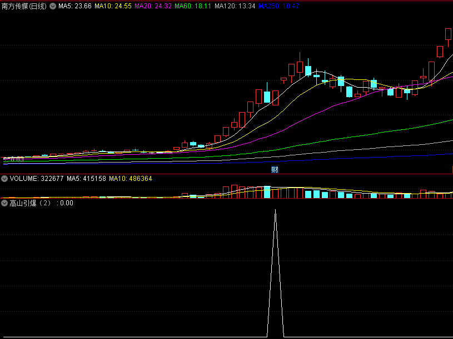Click the volume MA5: 415158 label
The height and width of the screenshot is (339, 453).
86,179
